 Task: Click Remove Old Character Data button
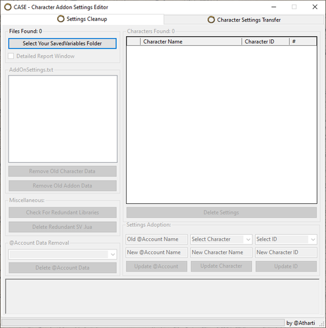62,171
